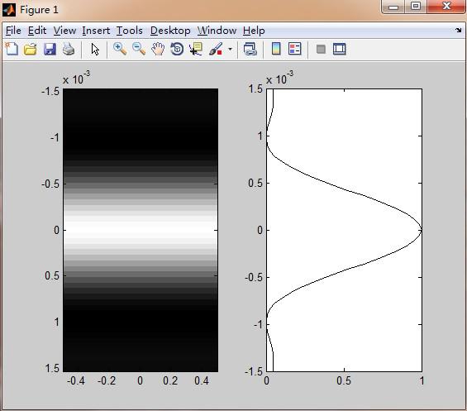Screen dimensions: 467x411
Task: Expand the toolbar dock arrow at the right end of the menu bar
Action: (x=459, y=30)
